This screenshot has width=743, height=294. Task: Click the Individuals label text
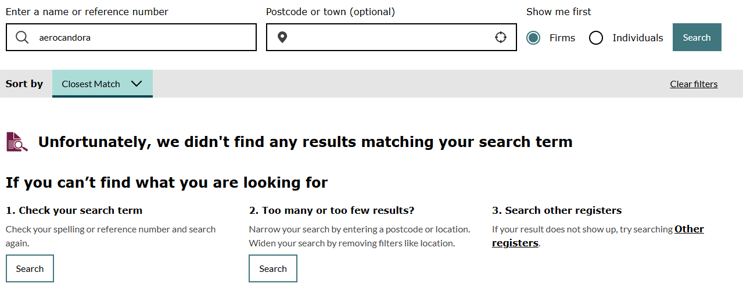[x=637, y=38]
